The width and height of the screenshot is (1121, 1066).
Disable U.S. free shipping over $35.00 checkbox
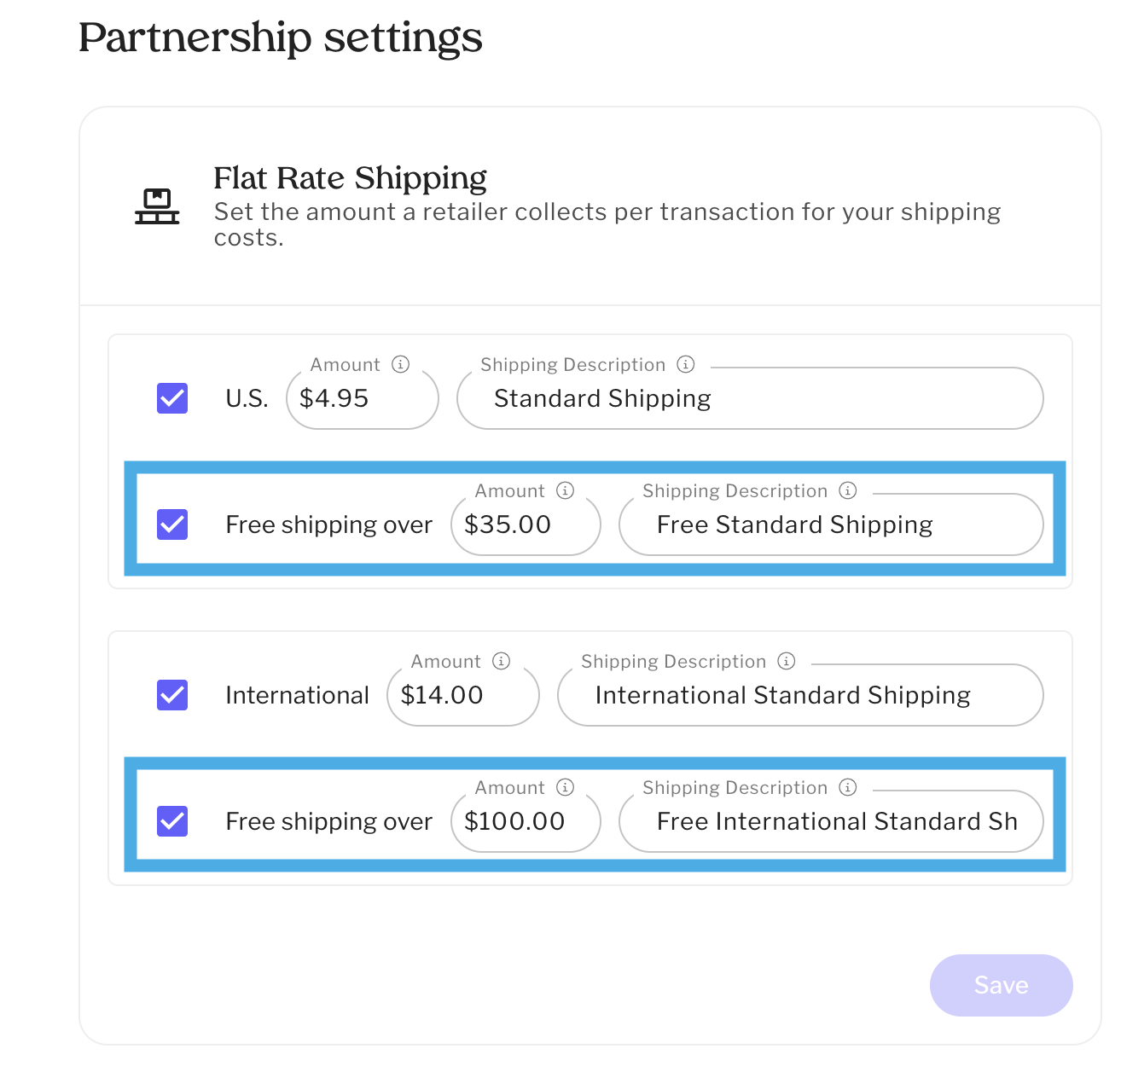click(172, 524)
